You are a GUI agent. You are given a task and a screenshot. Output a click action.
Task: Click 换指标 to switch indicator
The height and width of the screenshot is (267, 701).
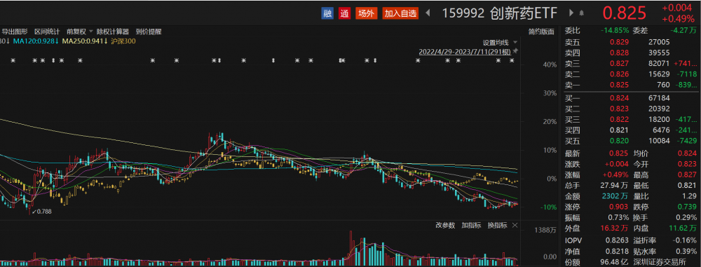[x=497, y=226]
